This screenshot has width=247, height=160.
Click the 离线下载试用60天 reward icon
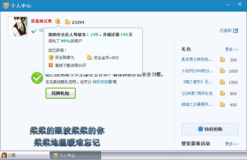[51, 65]
